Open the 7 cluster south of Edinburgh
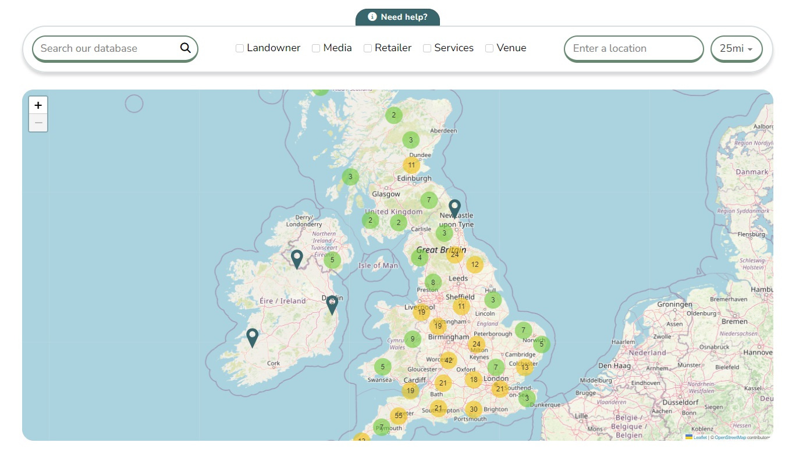Screen dimensions: 796x453 coord(429,200)
